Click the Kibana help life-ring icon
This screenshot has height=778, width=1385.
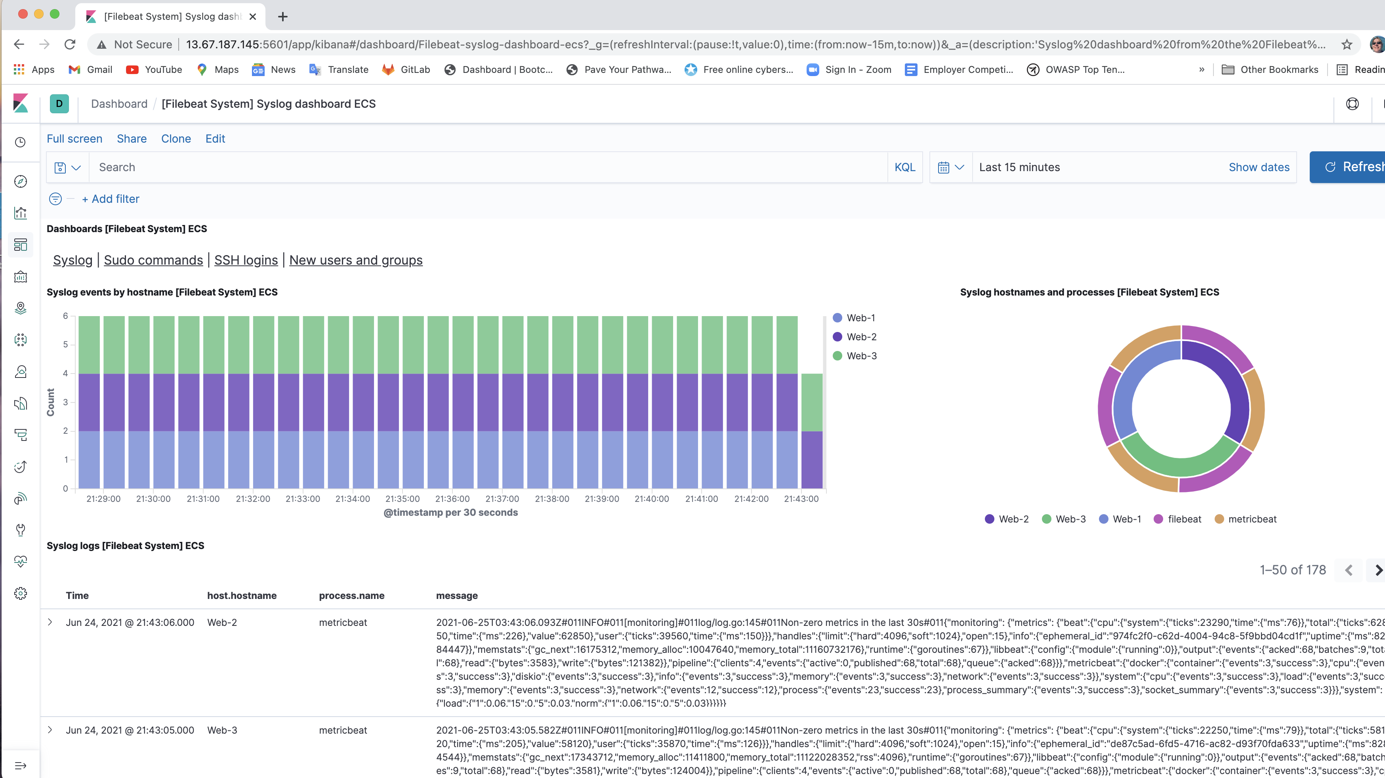(x=1352, y=104)
